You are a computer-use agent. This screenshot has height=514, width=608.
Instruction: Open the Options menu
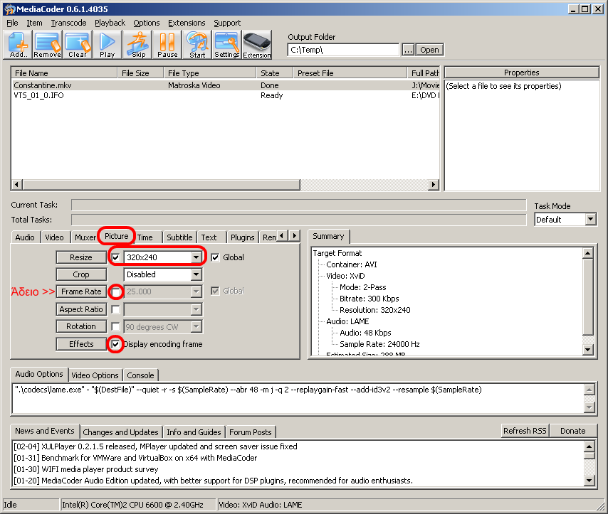pos(147,23)
